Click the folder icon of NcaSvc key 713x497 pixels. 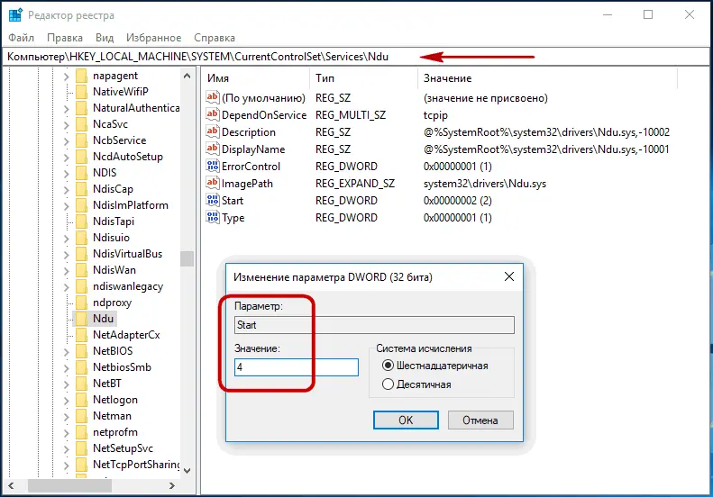(81, 124)
